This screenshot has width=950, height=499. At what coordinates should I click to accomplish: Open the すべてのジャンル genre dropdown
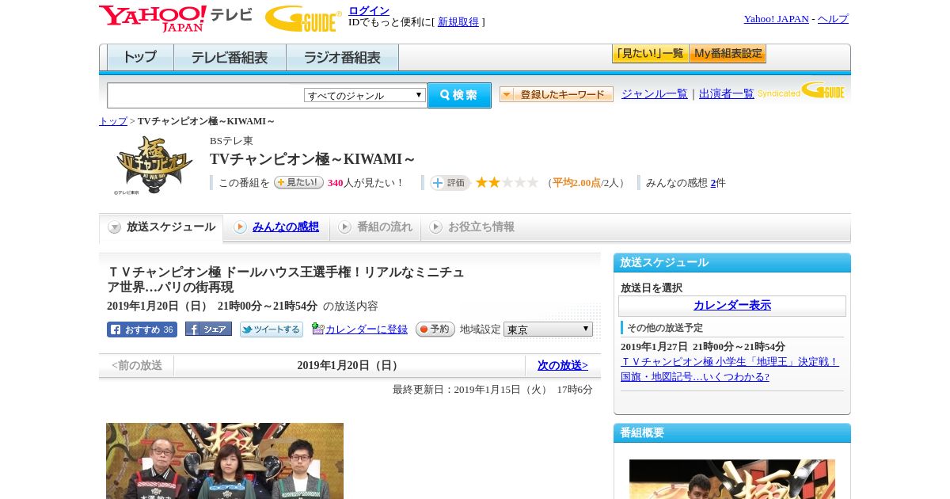pos(365,95)
